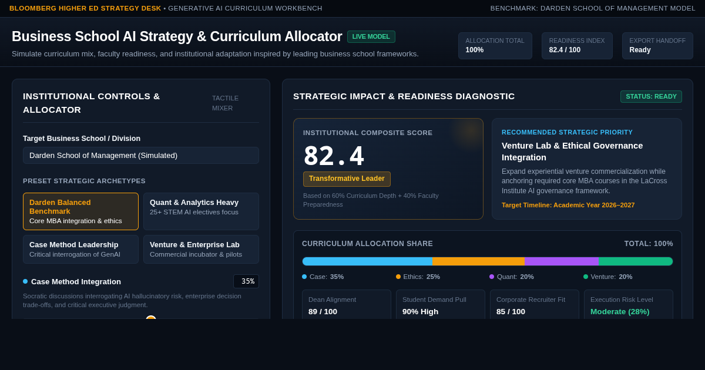This screenshot has height=370, width=705.
Task: Click the Case Method Integration heading
Action: point(76,281)
